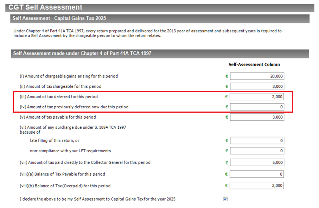The height and width of the screenshot is (208, 319).
Task: Click label '(ii) Amount of tax chargeable'
Action: pyautogui.click(x=60, y=86)
